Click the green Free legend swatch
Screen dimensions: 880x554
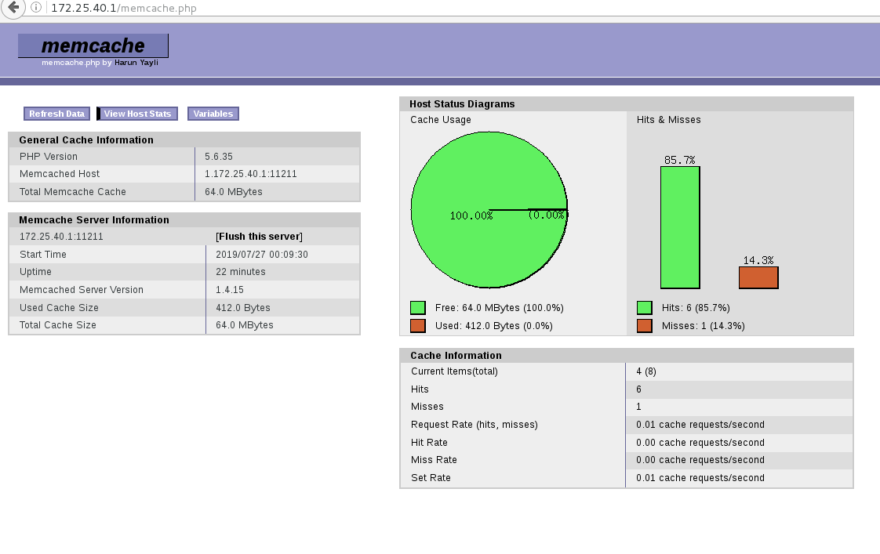pos(418,308)
